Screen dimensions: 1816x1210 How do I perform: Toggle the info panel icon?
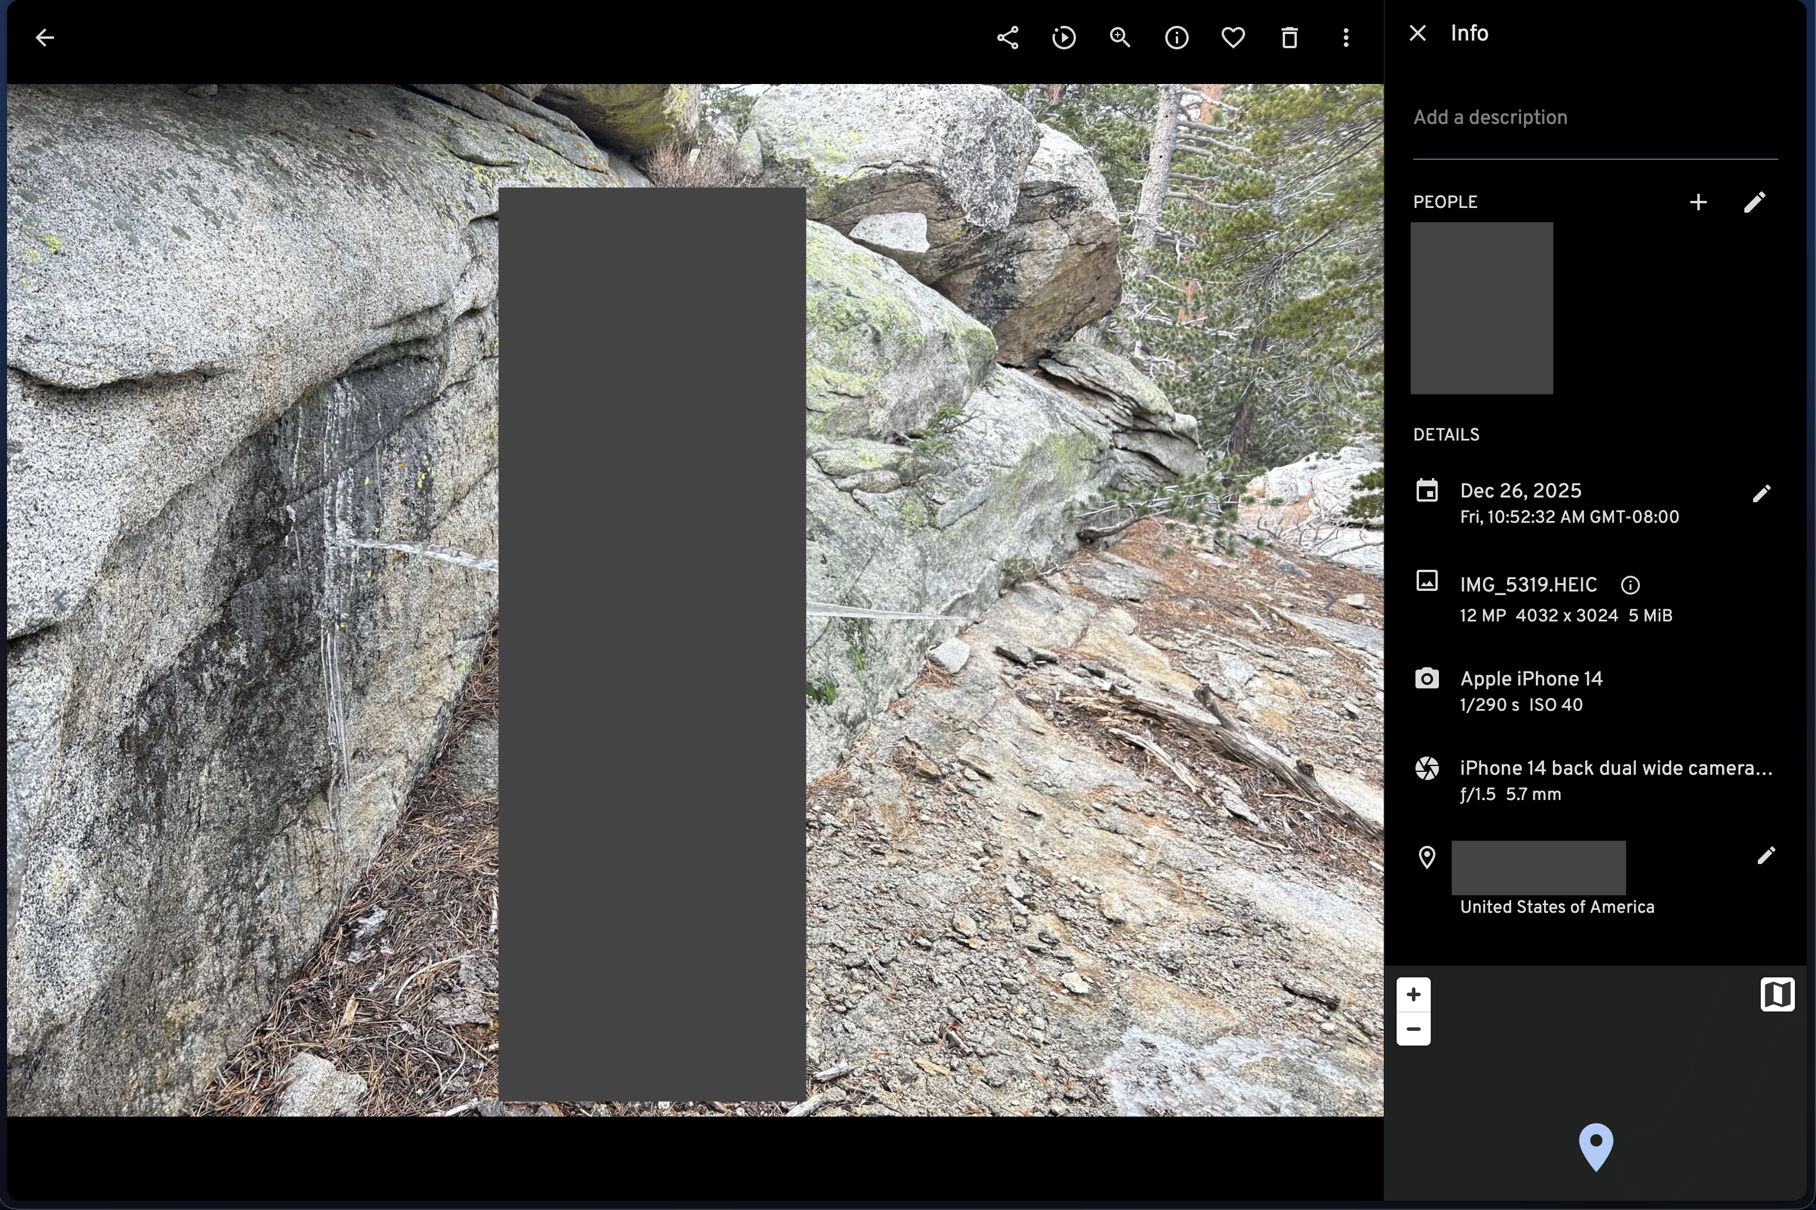point(1176,38)
